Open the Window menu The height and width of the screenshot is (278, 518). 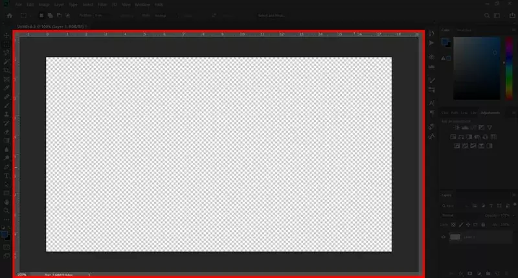142,5
